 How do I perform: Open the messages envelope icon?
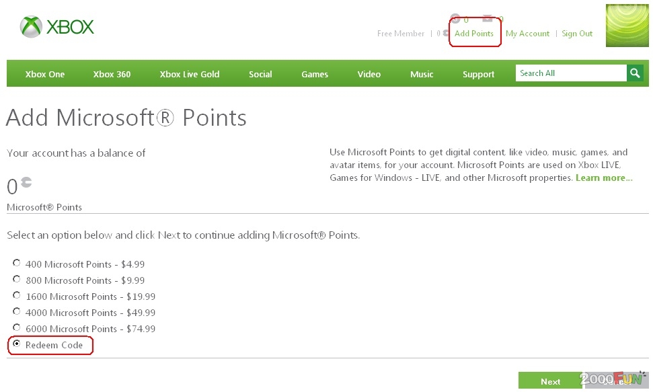click(x=488, y=19)
